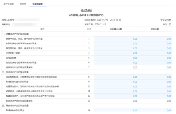Click label 支付的职工薪酬
Image resolution: width=176 pixels, height=114 pixels.
coord(13,53)
